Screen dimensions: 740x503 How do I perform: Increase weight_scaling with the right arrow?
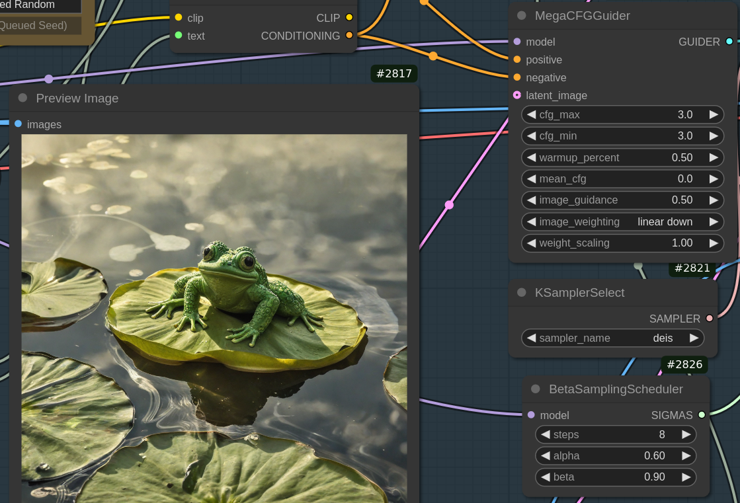coord(714,243)
